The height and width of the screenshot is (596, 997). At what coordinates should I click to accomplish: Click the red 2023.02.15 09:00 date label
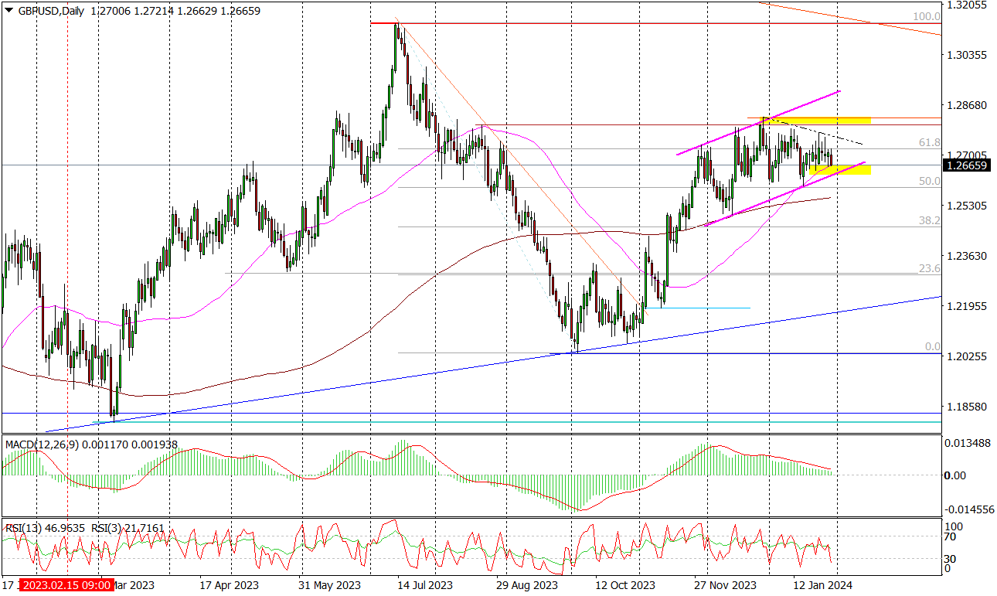pos(68,585)
